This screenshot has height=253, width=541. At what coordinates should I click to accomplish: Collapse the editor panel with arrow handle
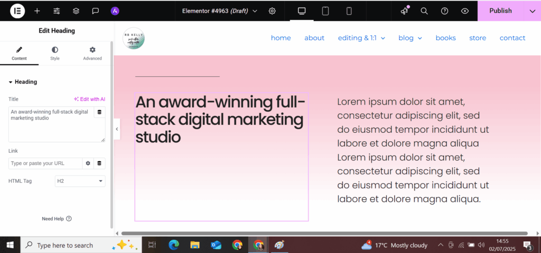[x=117, y=129]
